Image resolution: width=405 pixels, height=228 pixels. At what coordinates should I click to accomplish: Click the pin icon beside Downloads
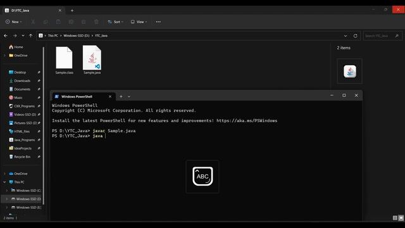tap(39, 81)
